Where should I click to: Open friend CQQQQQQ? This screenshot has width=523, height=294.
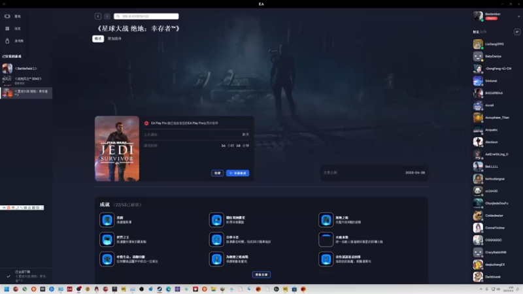(496, 240)
